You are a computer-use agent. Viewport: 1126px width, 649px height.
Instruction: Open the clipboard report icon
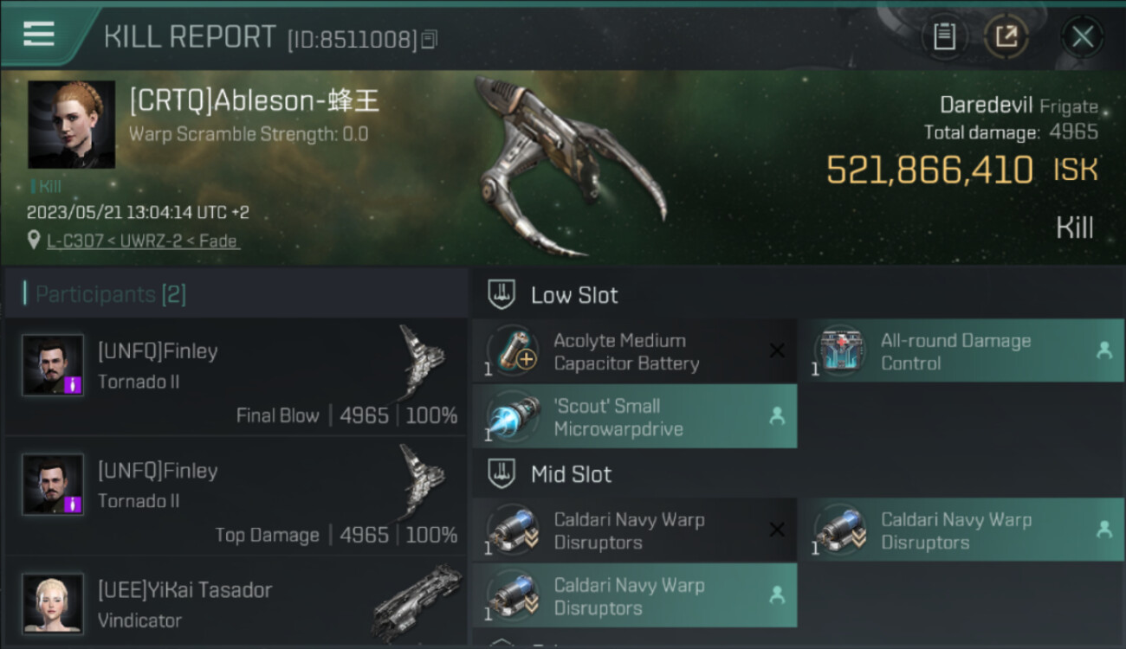tap(944, 37)
